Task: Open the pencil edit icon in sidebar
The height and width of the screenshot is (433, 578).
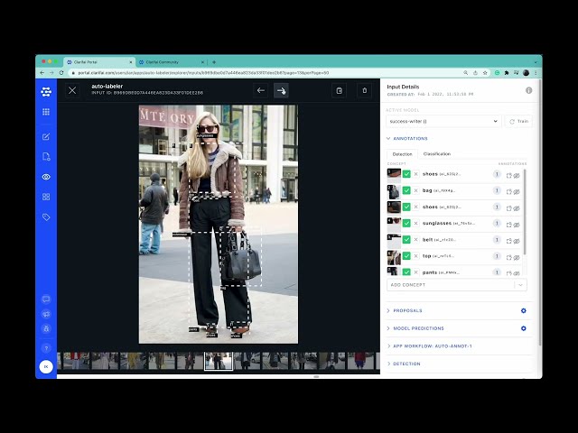Action: pyautogui.click(x=46, y=137)
